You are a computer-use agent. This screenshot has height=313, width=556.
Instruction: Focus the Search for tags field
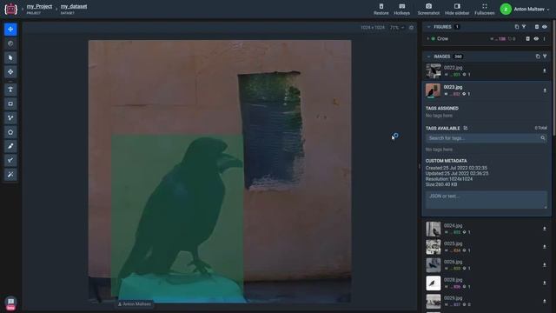click(486, 138)
